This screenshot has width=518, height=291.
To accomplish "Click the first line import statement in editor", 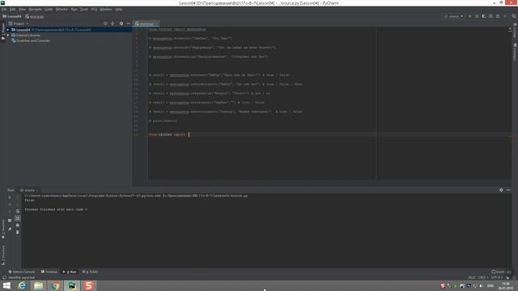I will 177,29.
